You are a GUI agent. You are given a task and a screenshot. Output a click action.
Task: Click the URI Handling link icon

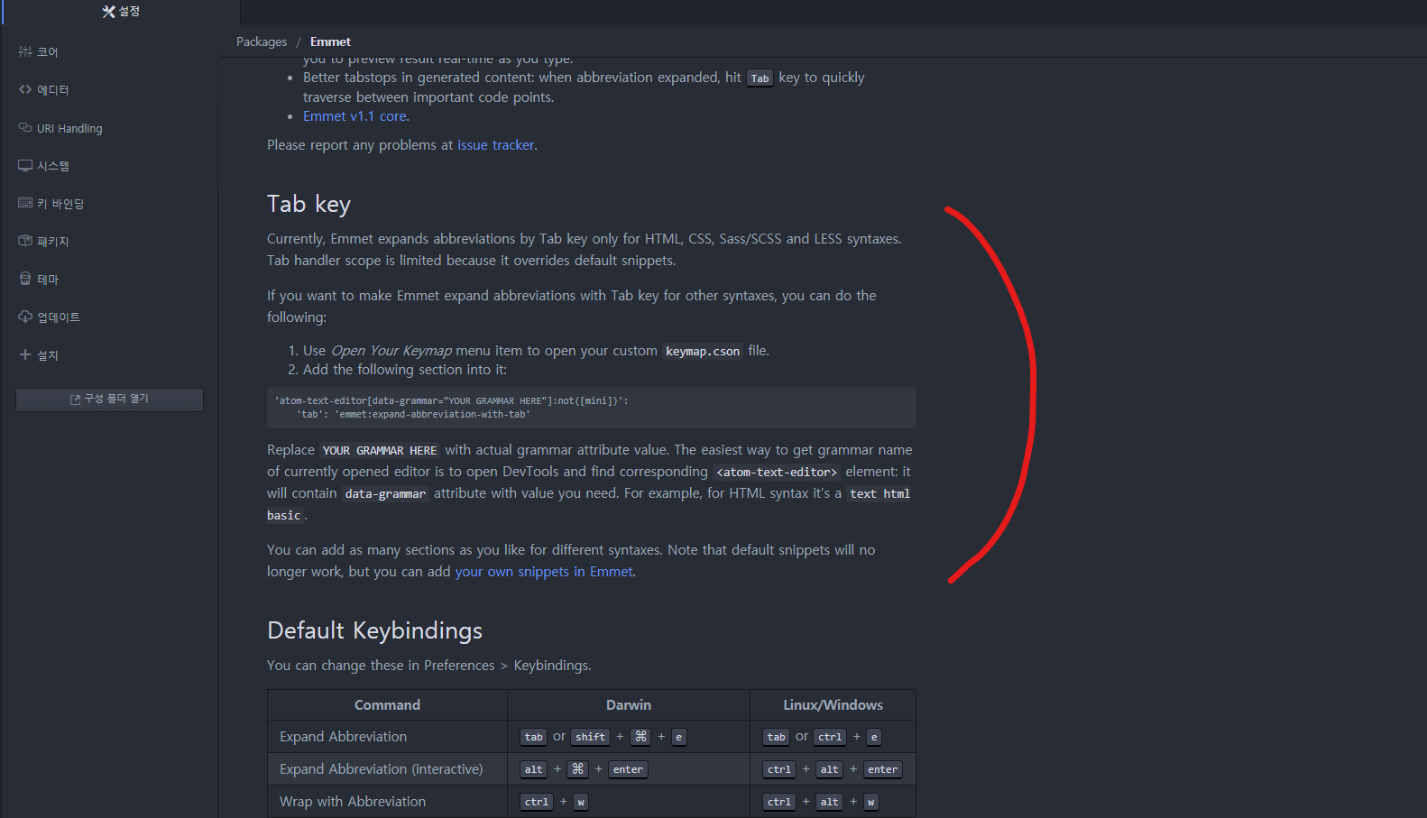tap(25, 128)
